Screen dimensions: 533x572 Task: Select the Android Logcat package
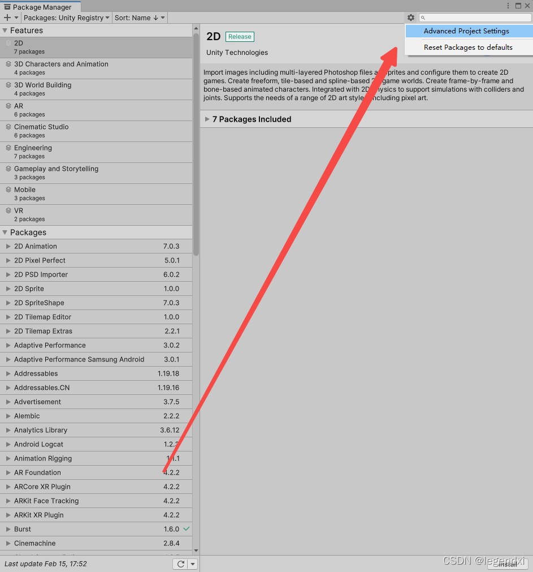click(96, 444)
